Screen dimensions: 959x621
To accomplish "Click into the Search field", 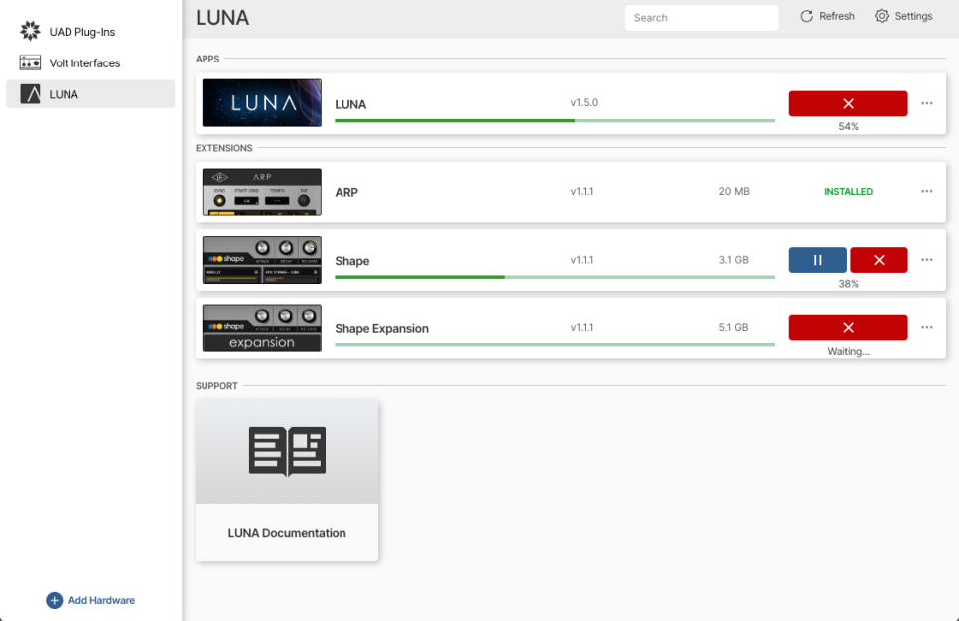I will coord(702,18).
